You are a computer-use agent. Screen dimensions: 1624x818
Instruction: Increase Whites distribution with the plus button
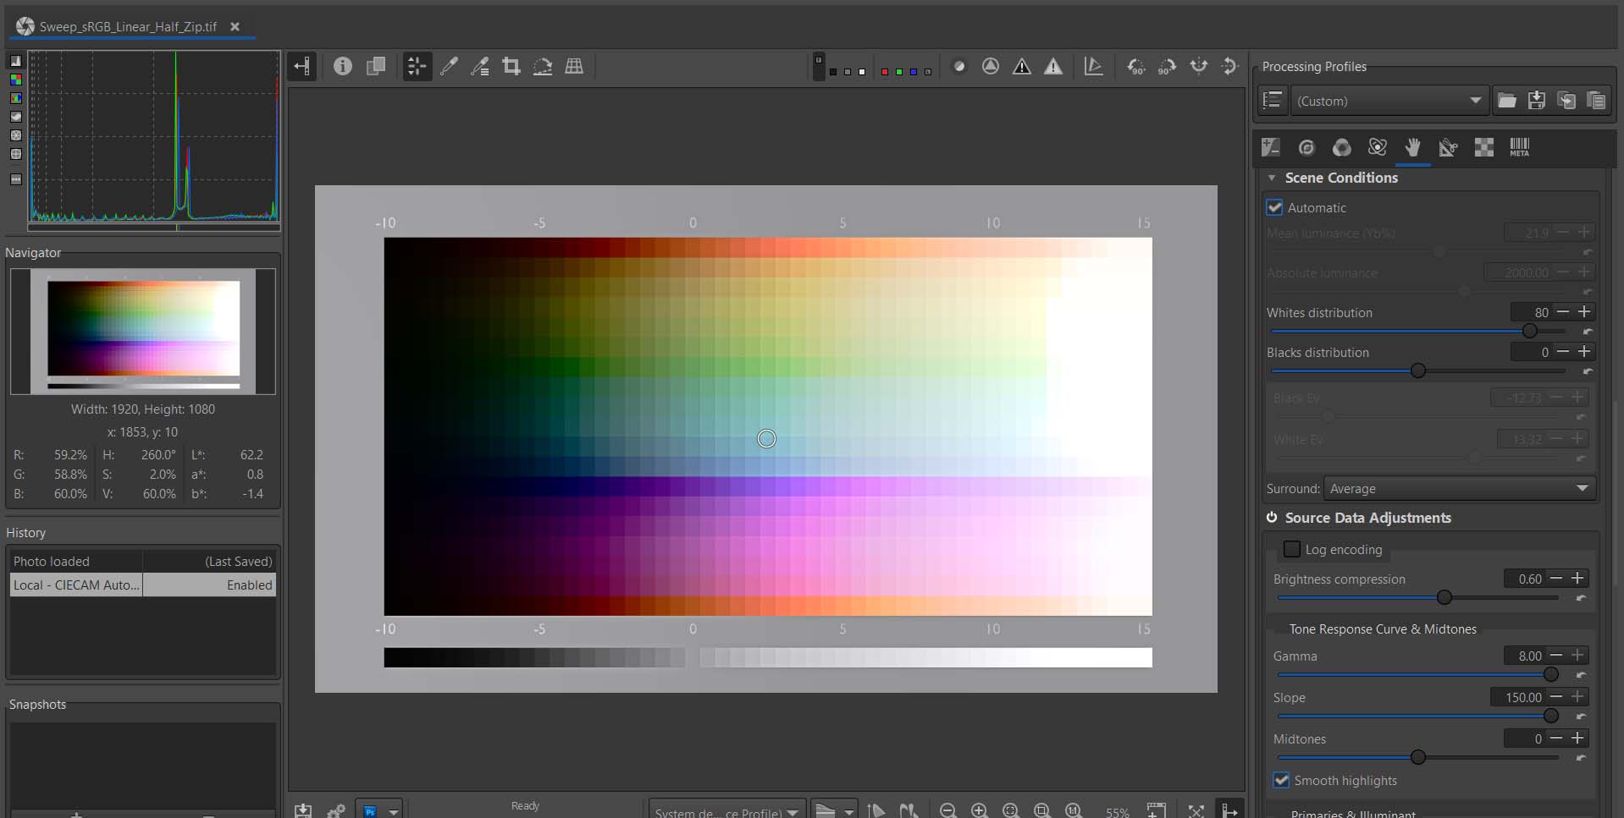1584,312
